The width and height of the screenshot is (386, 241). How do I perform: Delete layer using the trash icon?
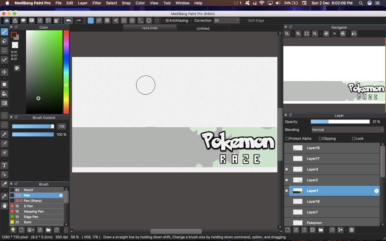coord(352,230)
